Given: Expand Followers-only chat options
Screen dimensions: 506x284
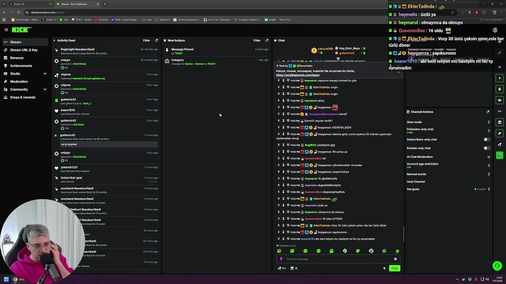Looking at the screenshot, I should 489,131.
